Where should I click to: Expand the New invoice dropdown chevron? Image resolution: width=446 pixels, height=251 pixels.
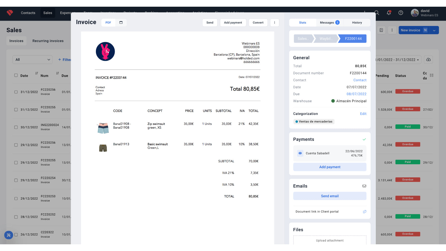(x=434, y=30)
